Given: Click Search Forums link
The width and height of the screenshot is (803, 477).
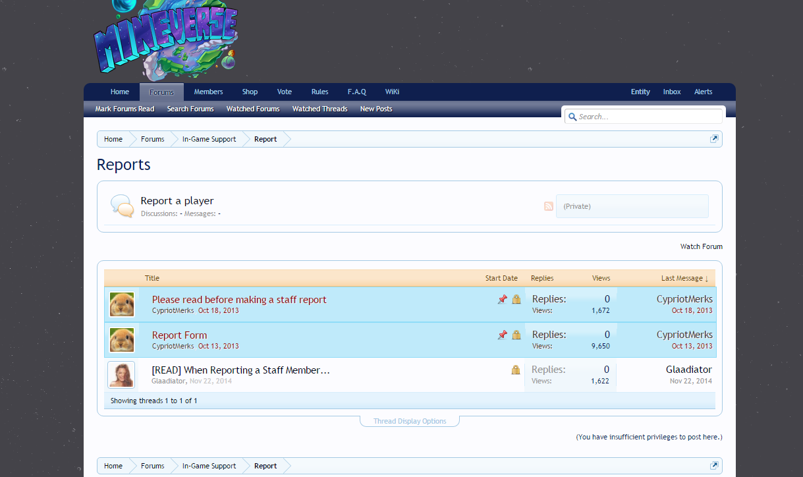Looking at the screenshot, I should click(x=190, y=109).
